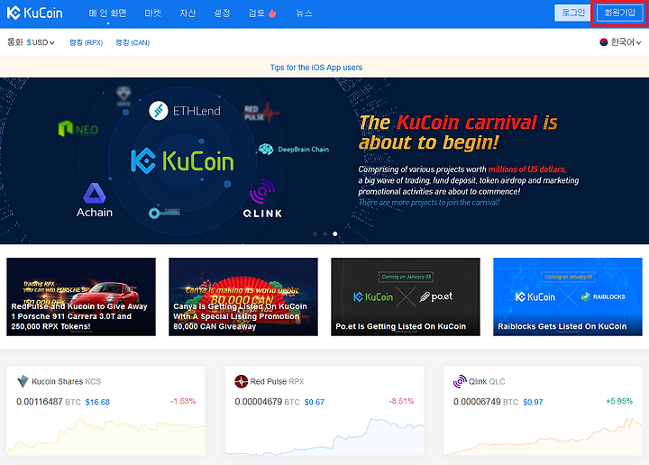Image resolution: width=649 pixels, height=465 pixels.
Task: Click the Qlink QLC icon
Action: (460, 381)
